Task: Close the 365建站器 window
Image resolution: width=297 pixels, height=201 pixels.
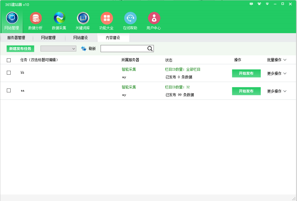Action: point(290,4)
